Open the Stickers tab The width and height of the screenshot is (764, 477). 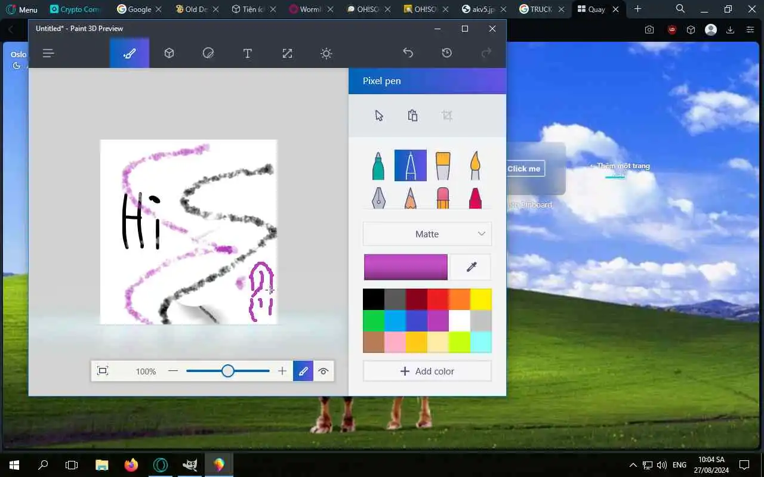tap(208, 54)
